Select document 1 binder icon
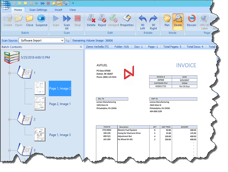Image resolution: width=228 pixels, height=172 pixels. 25,72
